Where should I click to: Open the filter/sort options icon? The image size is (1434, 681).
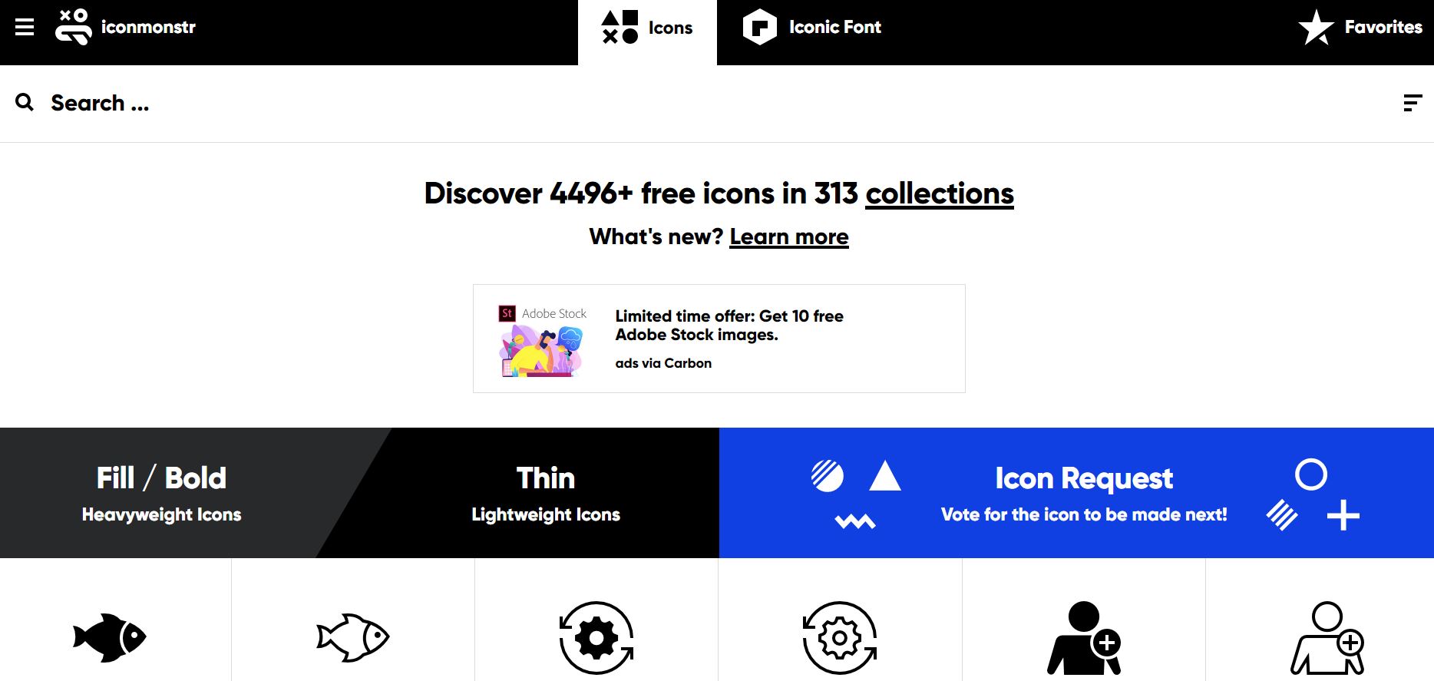1413,102
